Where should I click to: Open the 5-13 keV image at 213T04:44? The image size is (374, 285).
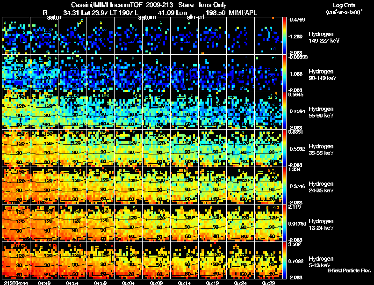[16, 260]
